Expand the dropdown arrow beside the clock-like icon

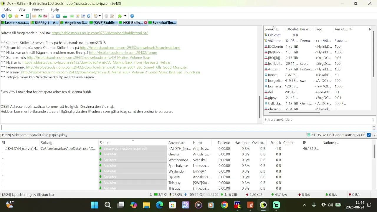(x=100, y=16)
